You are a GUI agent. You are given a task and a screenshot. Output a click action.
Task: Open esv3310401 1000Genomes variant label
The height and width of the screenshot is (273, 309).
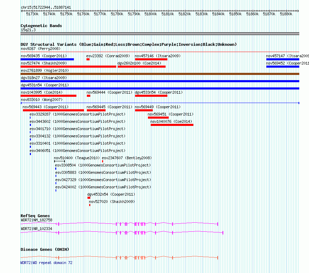pyautogui.click(x=77, y=143)
